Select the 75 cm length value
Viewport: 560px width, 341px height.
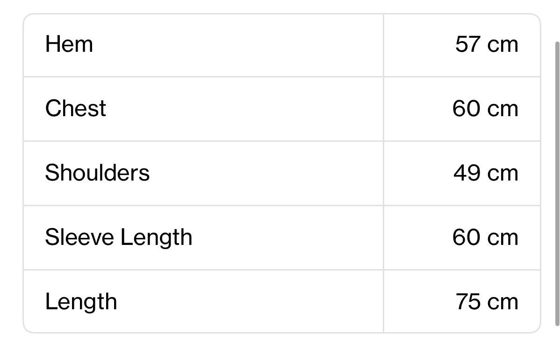click(487, 302)
